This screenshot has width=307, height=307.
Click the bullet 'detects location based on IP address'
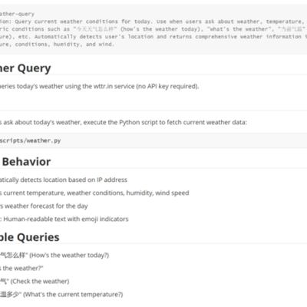click(64, 180)
